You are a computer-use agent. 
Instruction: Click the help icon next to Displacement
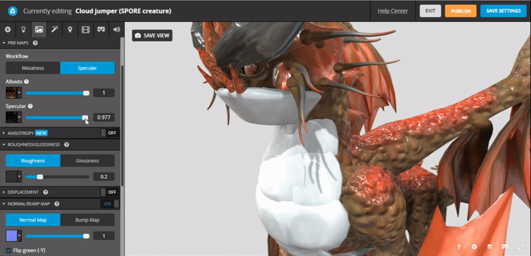(x=45, y=192)
